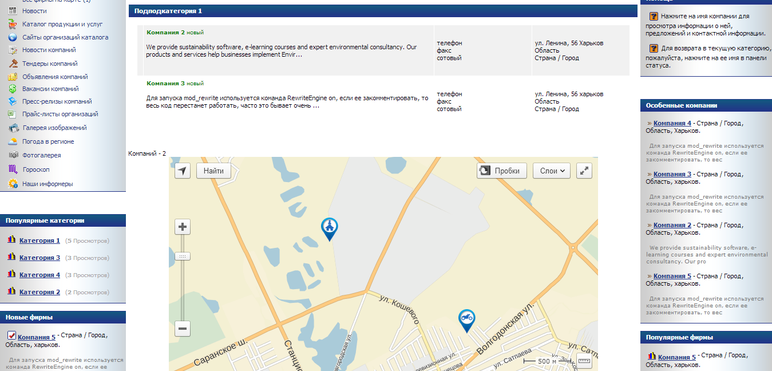Open Категория 1 popular category link

39,240
